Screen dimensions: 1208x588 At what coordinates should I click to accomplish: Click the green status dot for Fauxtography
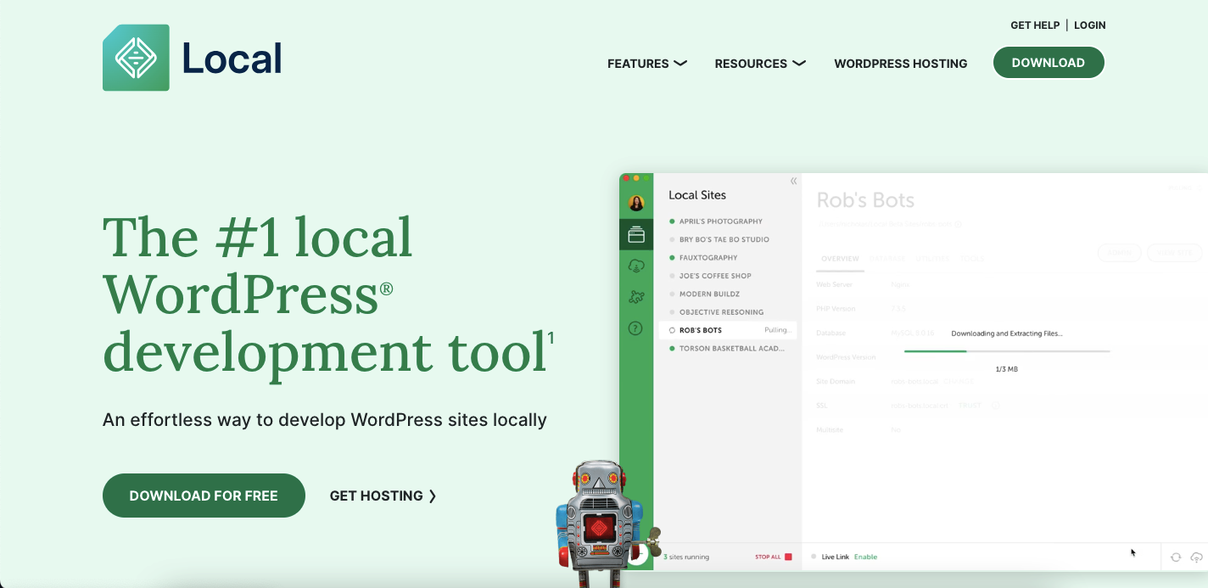(672, 258)
